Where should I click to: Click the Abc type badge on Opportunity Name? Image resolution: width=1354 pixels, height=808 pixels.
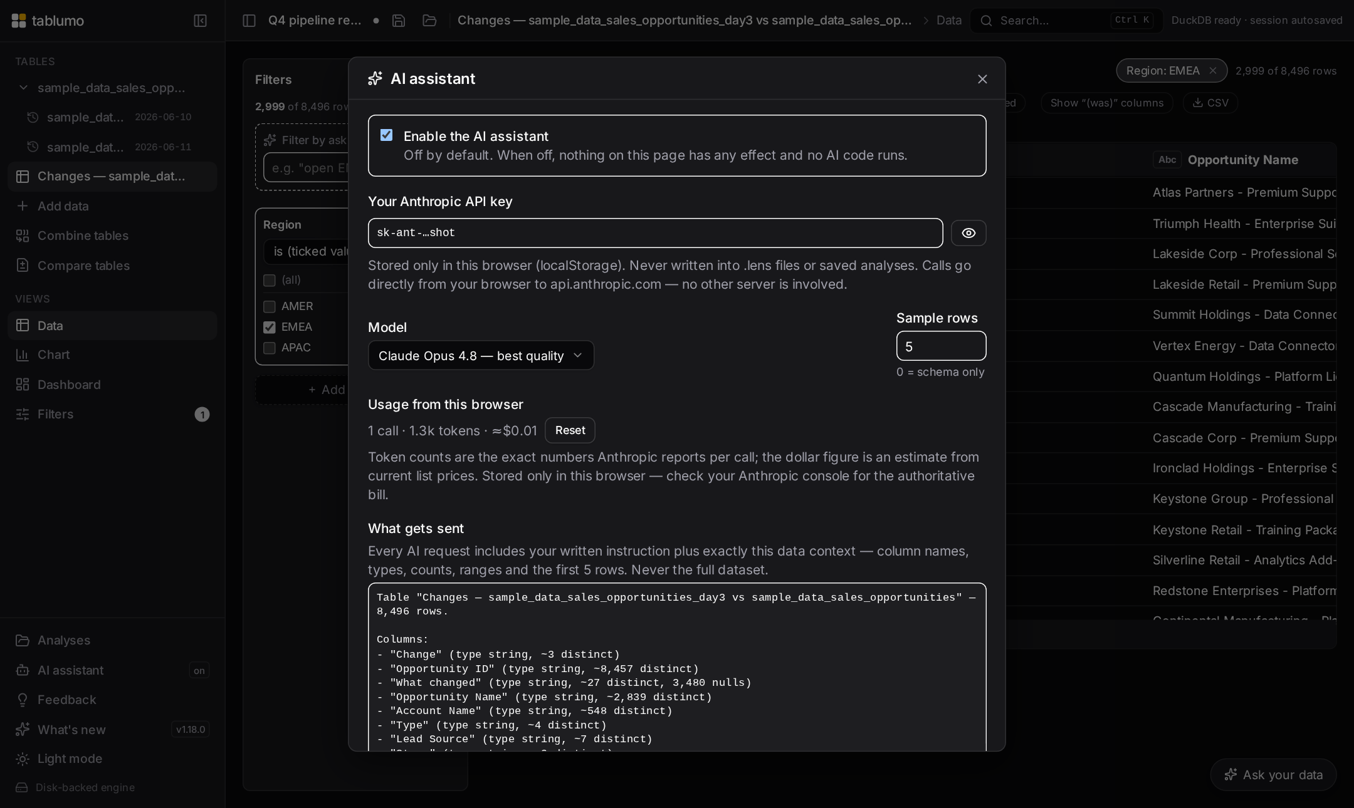click(x=1167, y=160)
